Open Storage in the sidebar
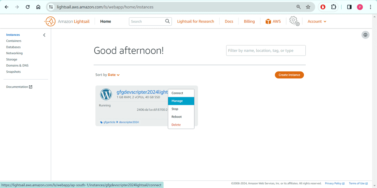Screen dimensions: 377x188 coord(12,59)
